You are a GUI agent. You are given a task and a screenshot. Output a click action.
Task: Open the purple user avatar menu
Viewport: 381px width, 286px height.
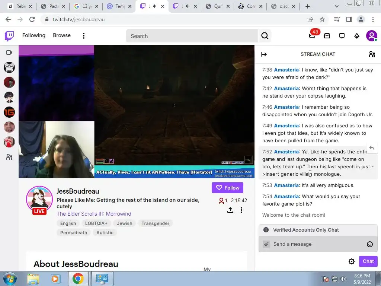[372, 36]
